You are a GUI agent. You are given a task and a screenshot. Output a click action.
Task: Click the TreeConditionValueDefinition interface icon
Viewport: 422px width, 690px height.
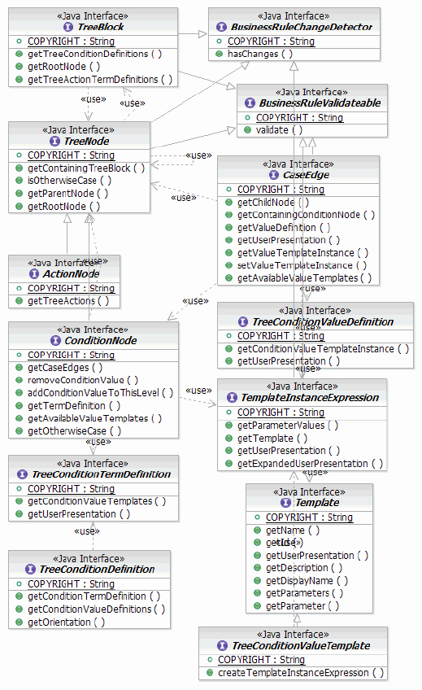(242, 322)
